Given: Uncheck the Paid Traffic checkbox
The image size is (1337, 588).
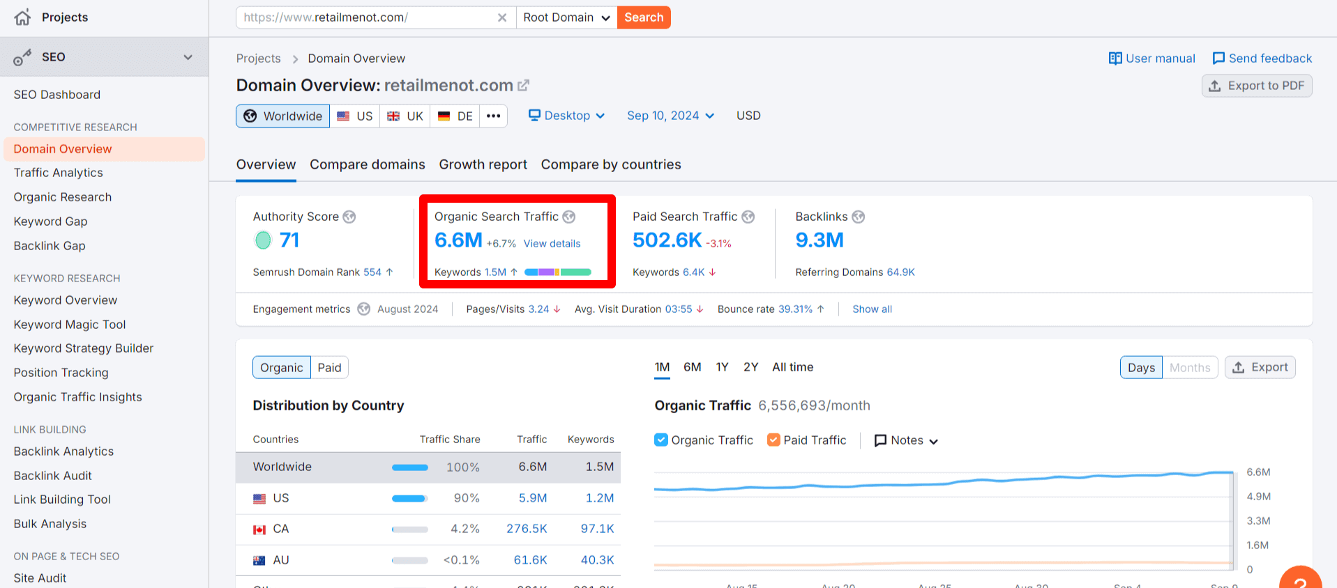Looking at the screenshot, I should (773, 440).
